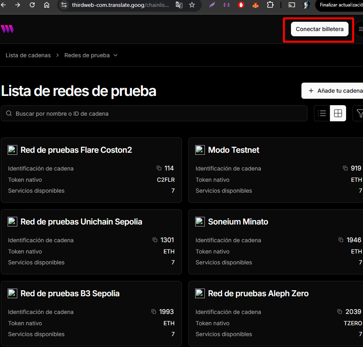363x347 pixels.
Task: Copy chain ID 2039
Action: (x=340, y=312)
